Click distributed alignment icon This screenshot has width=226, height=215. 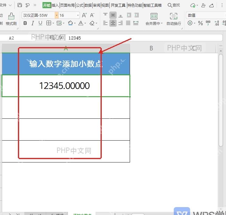click(x=136, y=23)
